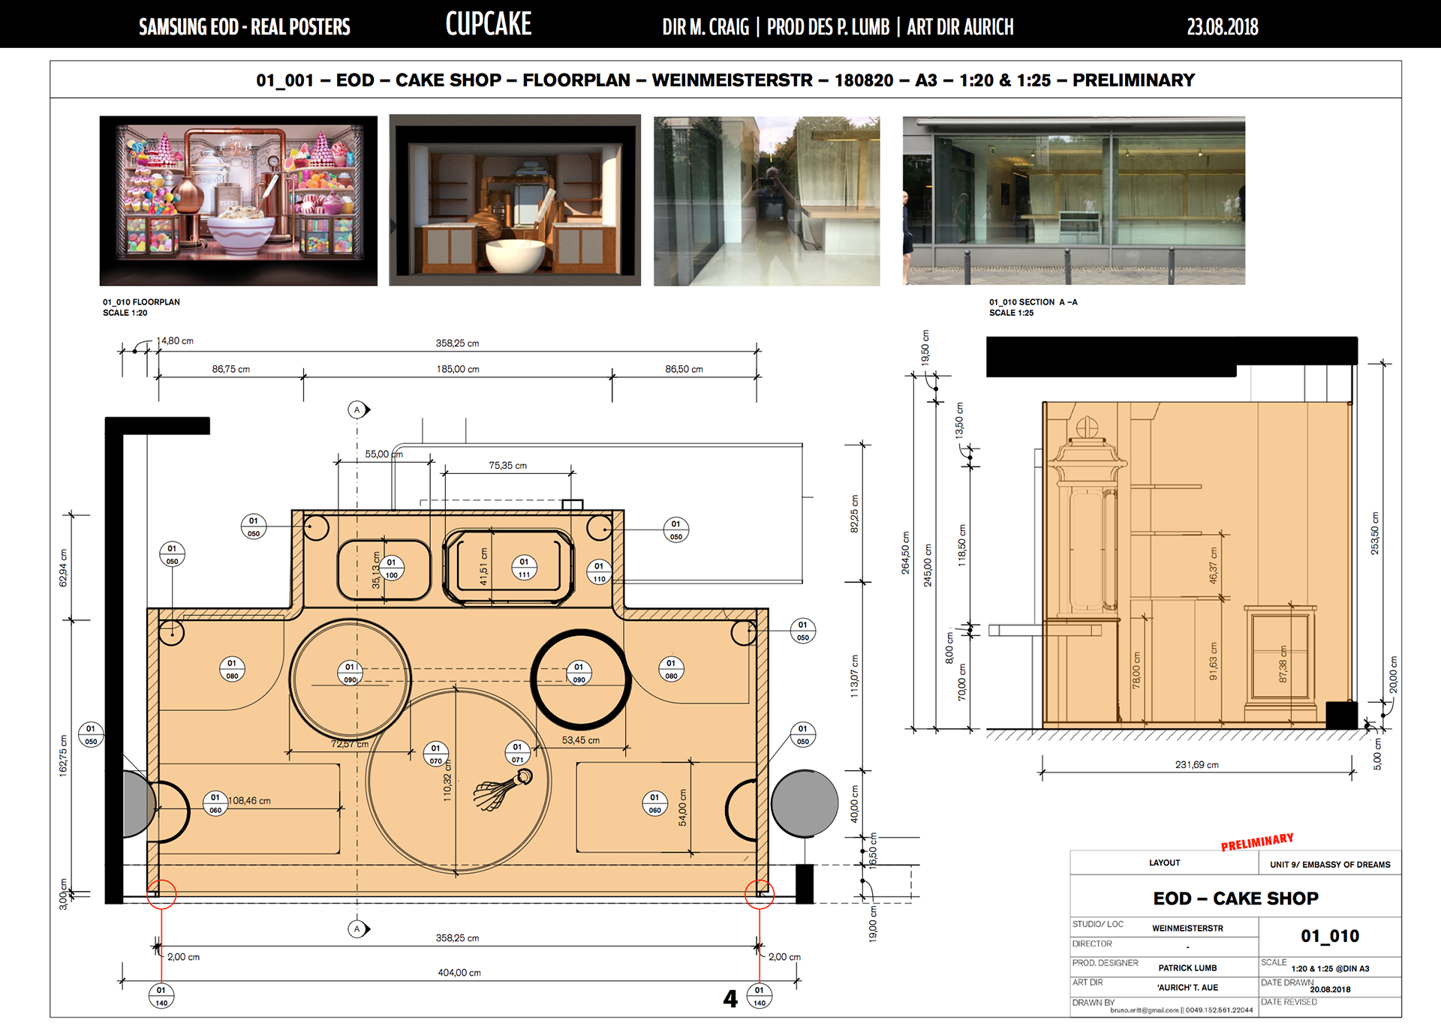Select the 01 071 item tag
Screen dimensions: 1441x1032
pyautogui.click(x=517, y=753)
